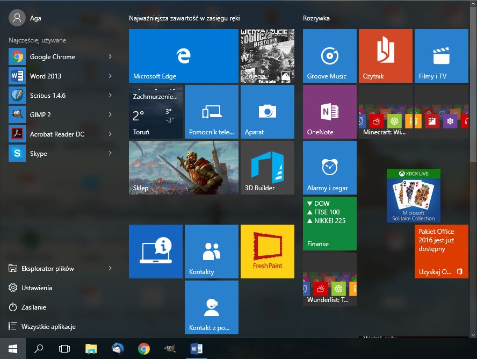This screenshot has height=359, width=477.
Task: Expand Google Chrome jump list arrow
Action: pyautogui.click(x=110, y=56)
